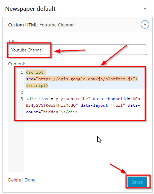The image size is (154, 194).
Task: Click the Content label
Action: pyautogui.click(x=17, y=64)
